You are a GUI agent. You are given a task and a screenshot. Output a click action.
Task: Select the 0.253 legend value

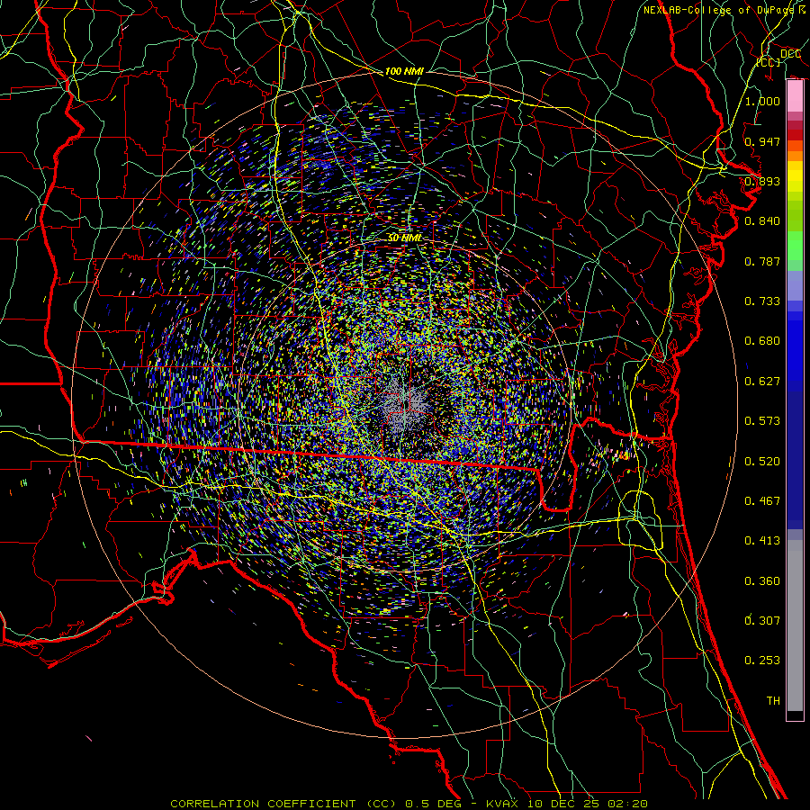tap(762, 661)
